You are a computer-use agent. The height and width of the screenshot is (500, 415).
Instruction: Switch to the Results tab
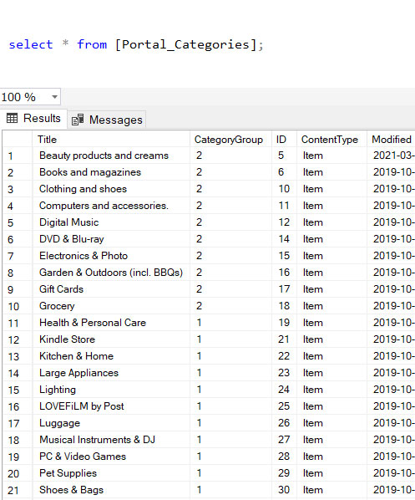[x=33, y=118]
